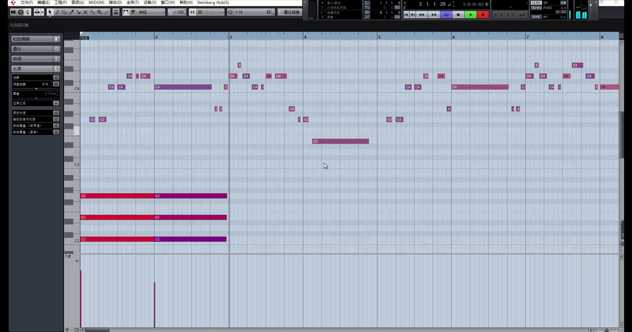The height and width of the screenshot is (332, 632).
Task: Select the red C2 note at bar 1
Action: click(x=117, y=239)
